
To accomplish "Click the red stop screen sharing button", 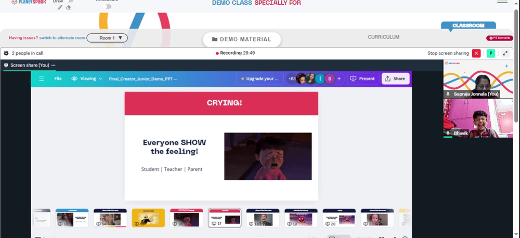I will click(476, 54).
